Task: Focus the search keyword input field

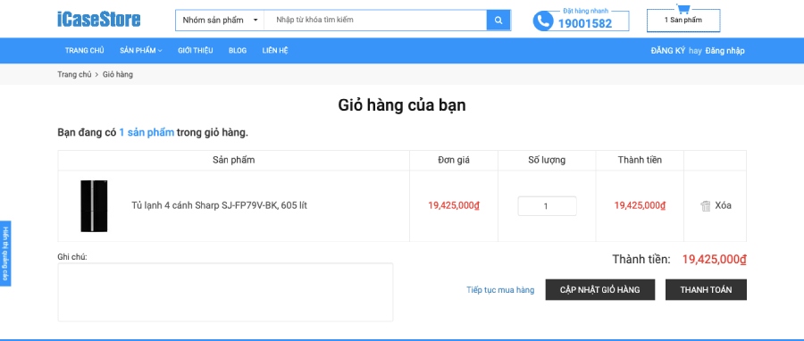Action: [375, 20]
